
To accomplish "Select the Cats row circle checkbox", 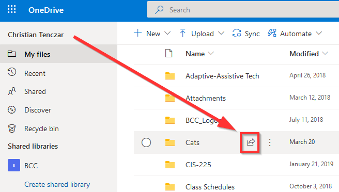I will click(146, 142).
